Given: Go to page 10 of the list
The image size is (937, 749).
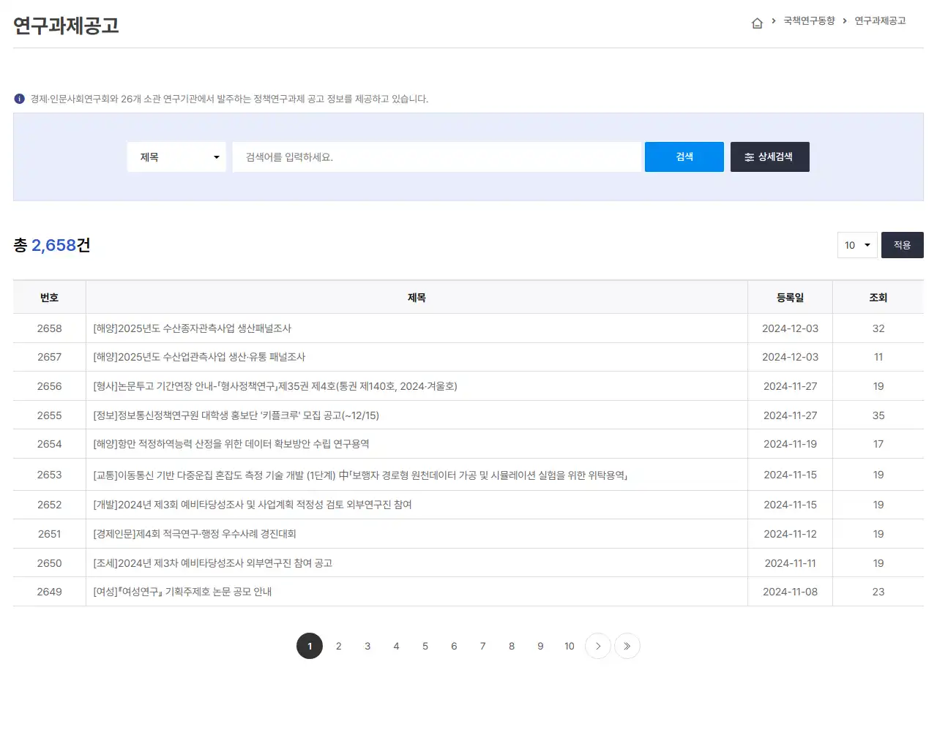Looking at the screenshot, I should [x=570, y=646].
